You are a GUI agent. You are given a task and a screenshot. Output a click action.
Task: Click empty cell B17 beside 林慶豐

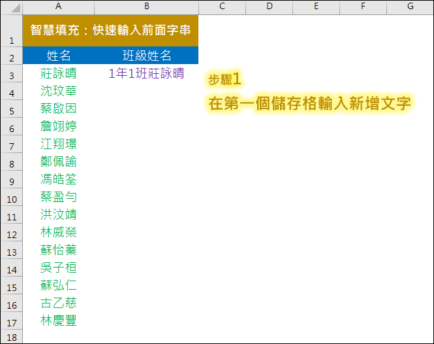tap(146, 320)
